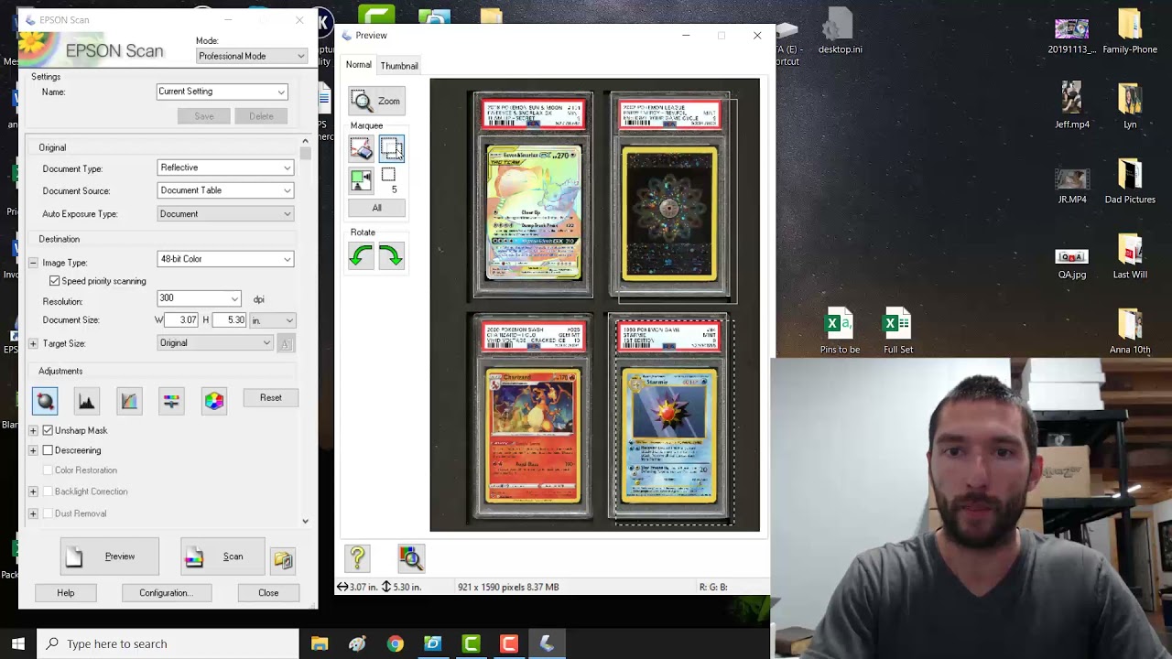The height and width of the screenshot is (659, 1172).
Task: Click the Zoom button in Preview
Action: tap(376, 101)
